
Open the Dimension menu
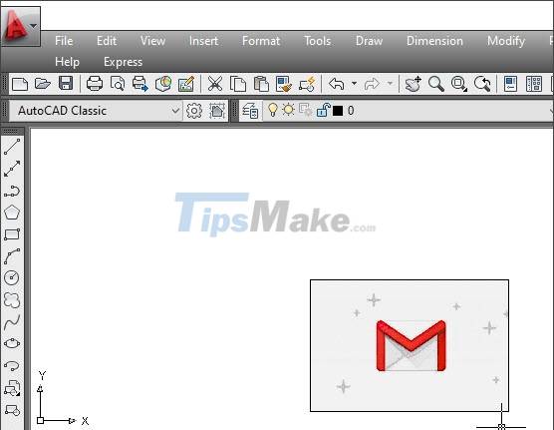[434, 41]
